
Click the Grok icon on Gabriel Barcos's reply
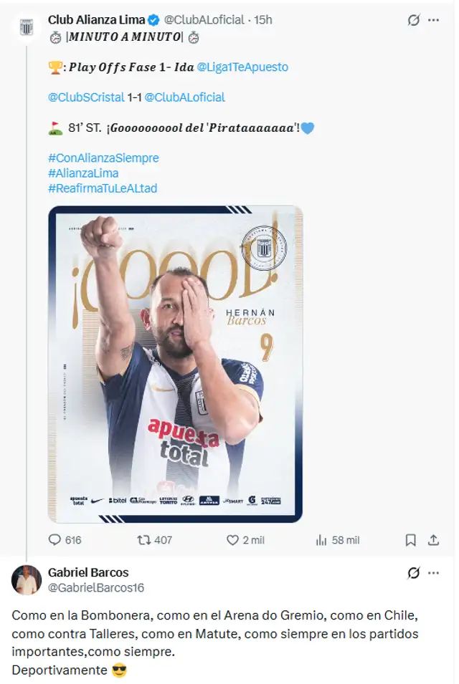coord(413,573)
